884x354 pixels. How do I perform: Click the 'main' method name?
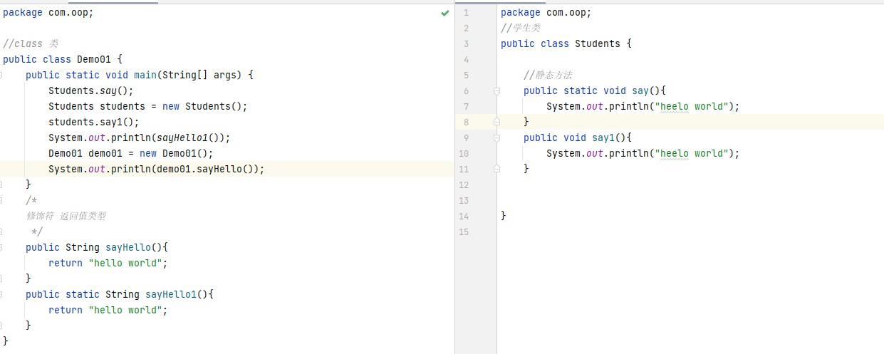pyautogui.click(x=145, y=75)
